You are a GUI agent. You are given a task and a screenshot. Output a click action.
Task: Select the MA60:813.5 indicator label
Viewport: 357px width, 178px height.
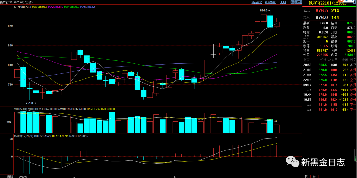(88, 7)
